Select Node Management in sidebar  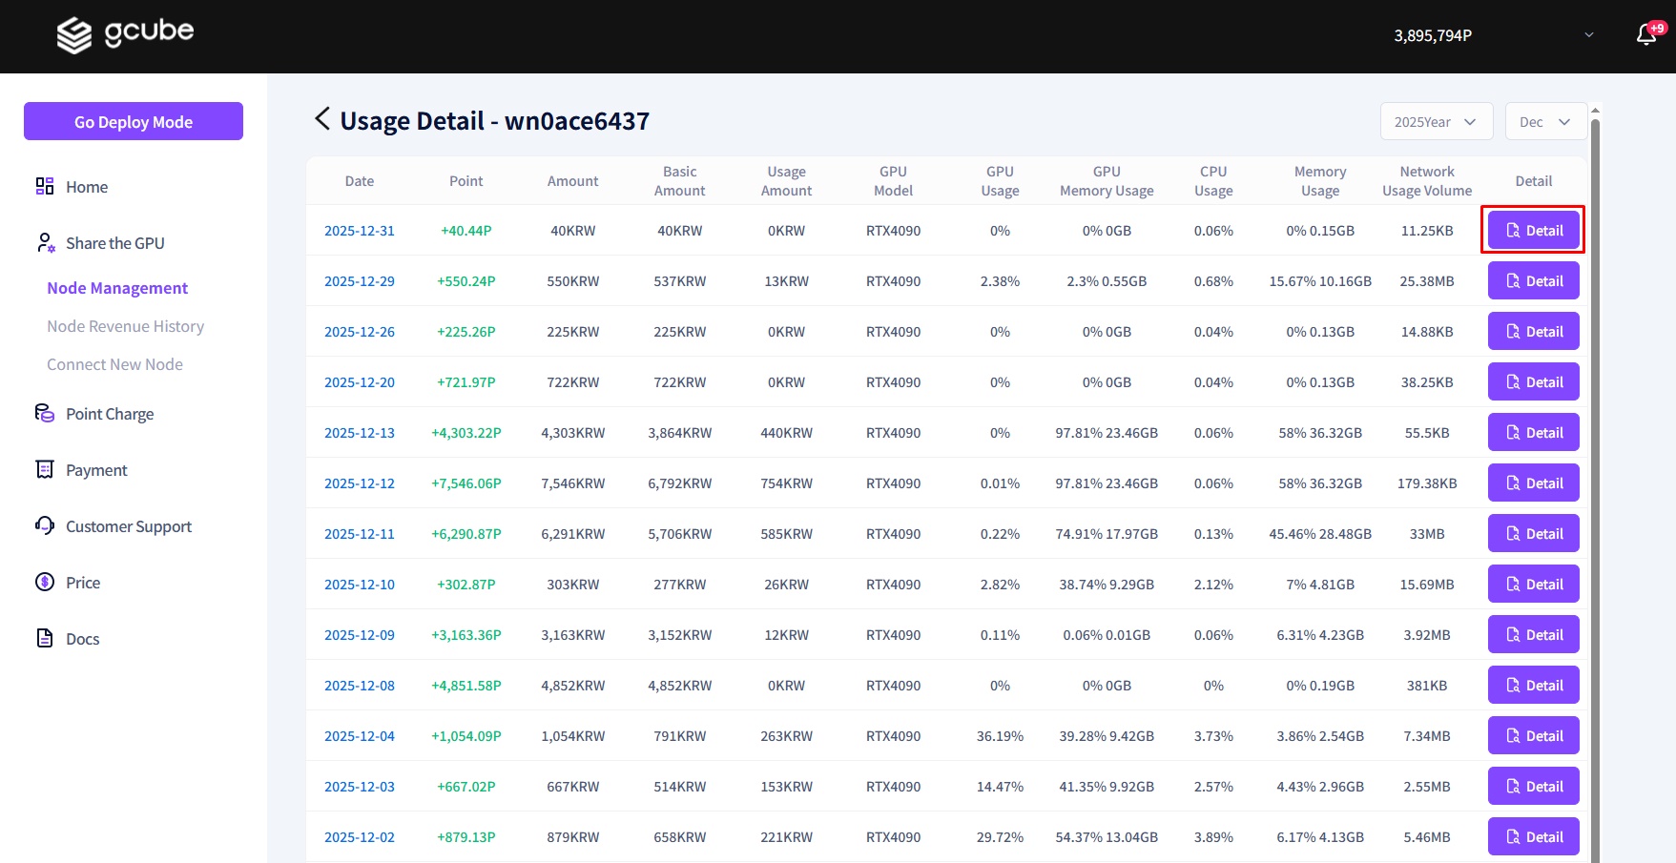[117, 288]
